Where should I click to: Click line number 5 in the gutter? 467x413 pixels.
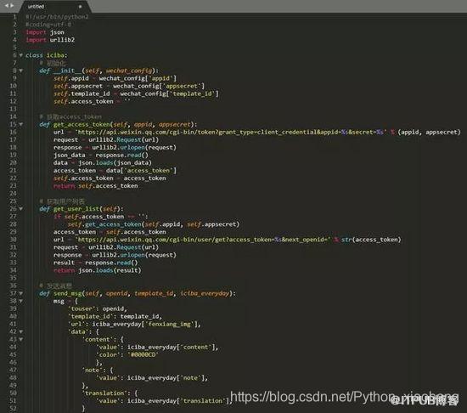(x=15, y=48)
